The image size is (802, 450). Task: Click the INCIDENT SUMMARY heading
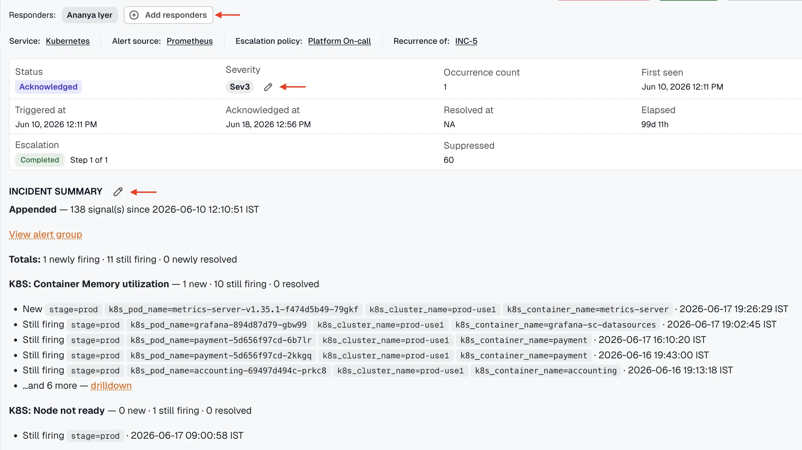pos(56,191)
